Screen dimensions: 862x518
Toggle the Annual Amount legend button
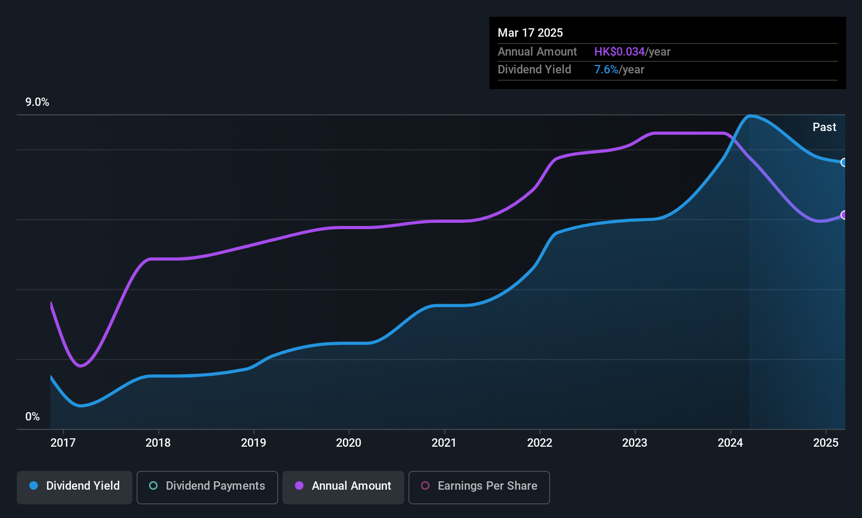pyautogui.click(x=343, y=487)
